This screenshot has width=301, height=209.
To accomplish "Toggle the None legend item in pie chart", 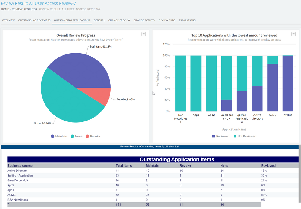I will [x=76, y=136].
